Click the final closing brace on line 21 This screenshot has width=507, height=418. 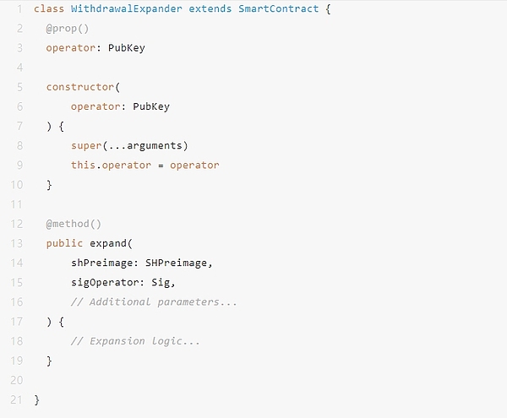click(x=37, y=399)
